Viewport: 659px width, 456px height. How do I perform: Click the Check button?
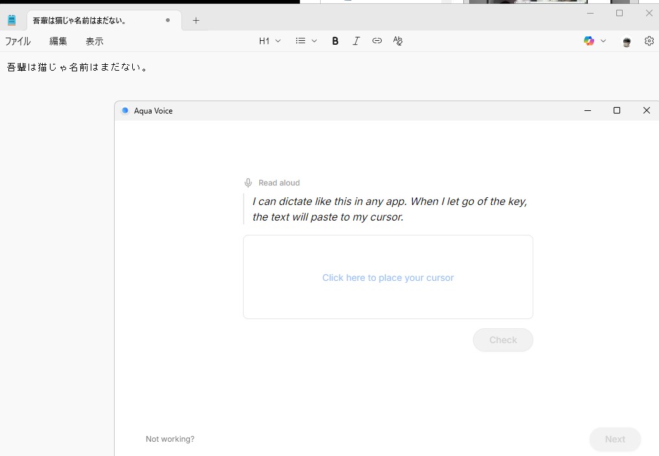pyautogui.click(x=503, y=340)
